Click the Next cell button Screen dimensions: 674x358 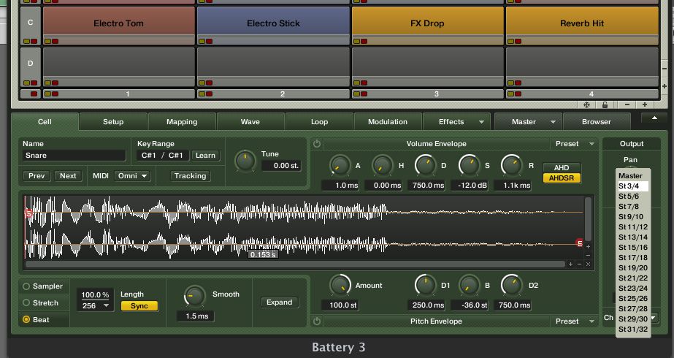(x=68, y=175)
